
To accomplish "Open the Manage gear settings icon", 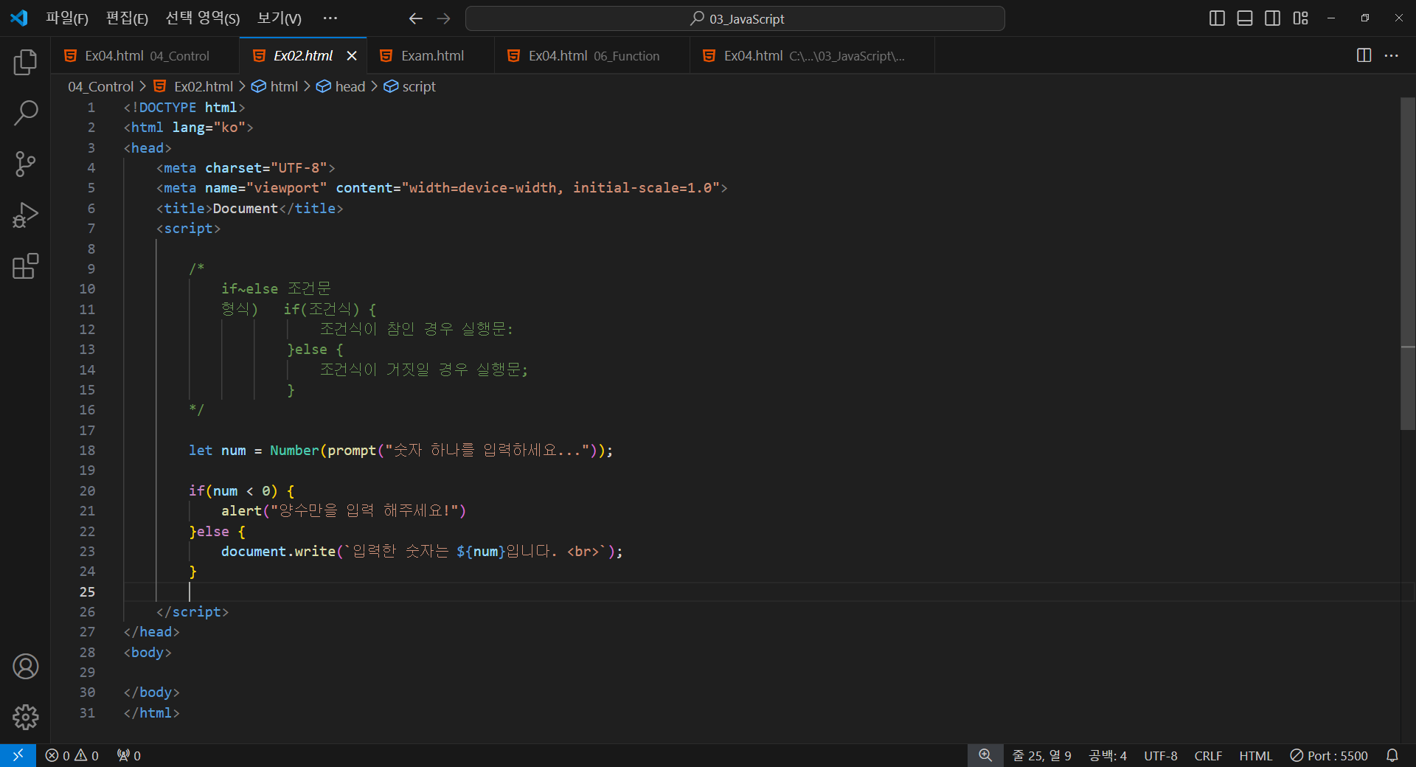I will [x=25, y=717].
